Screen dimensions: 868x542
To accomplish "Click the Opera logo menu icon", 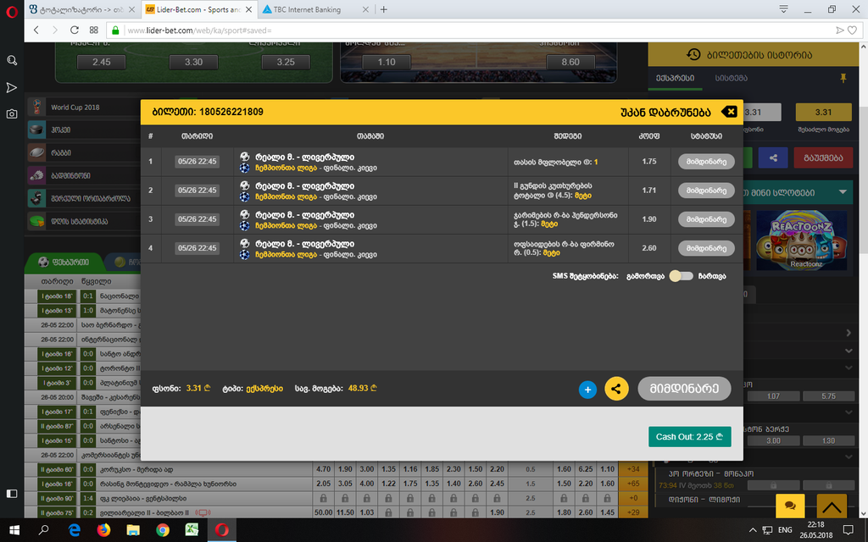I will 12,12.
